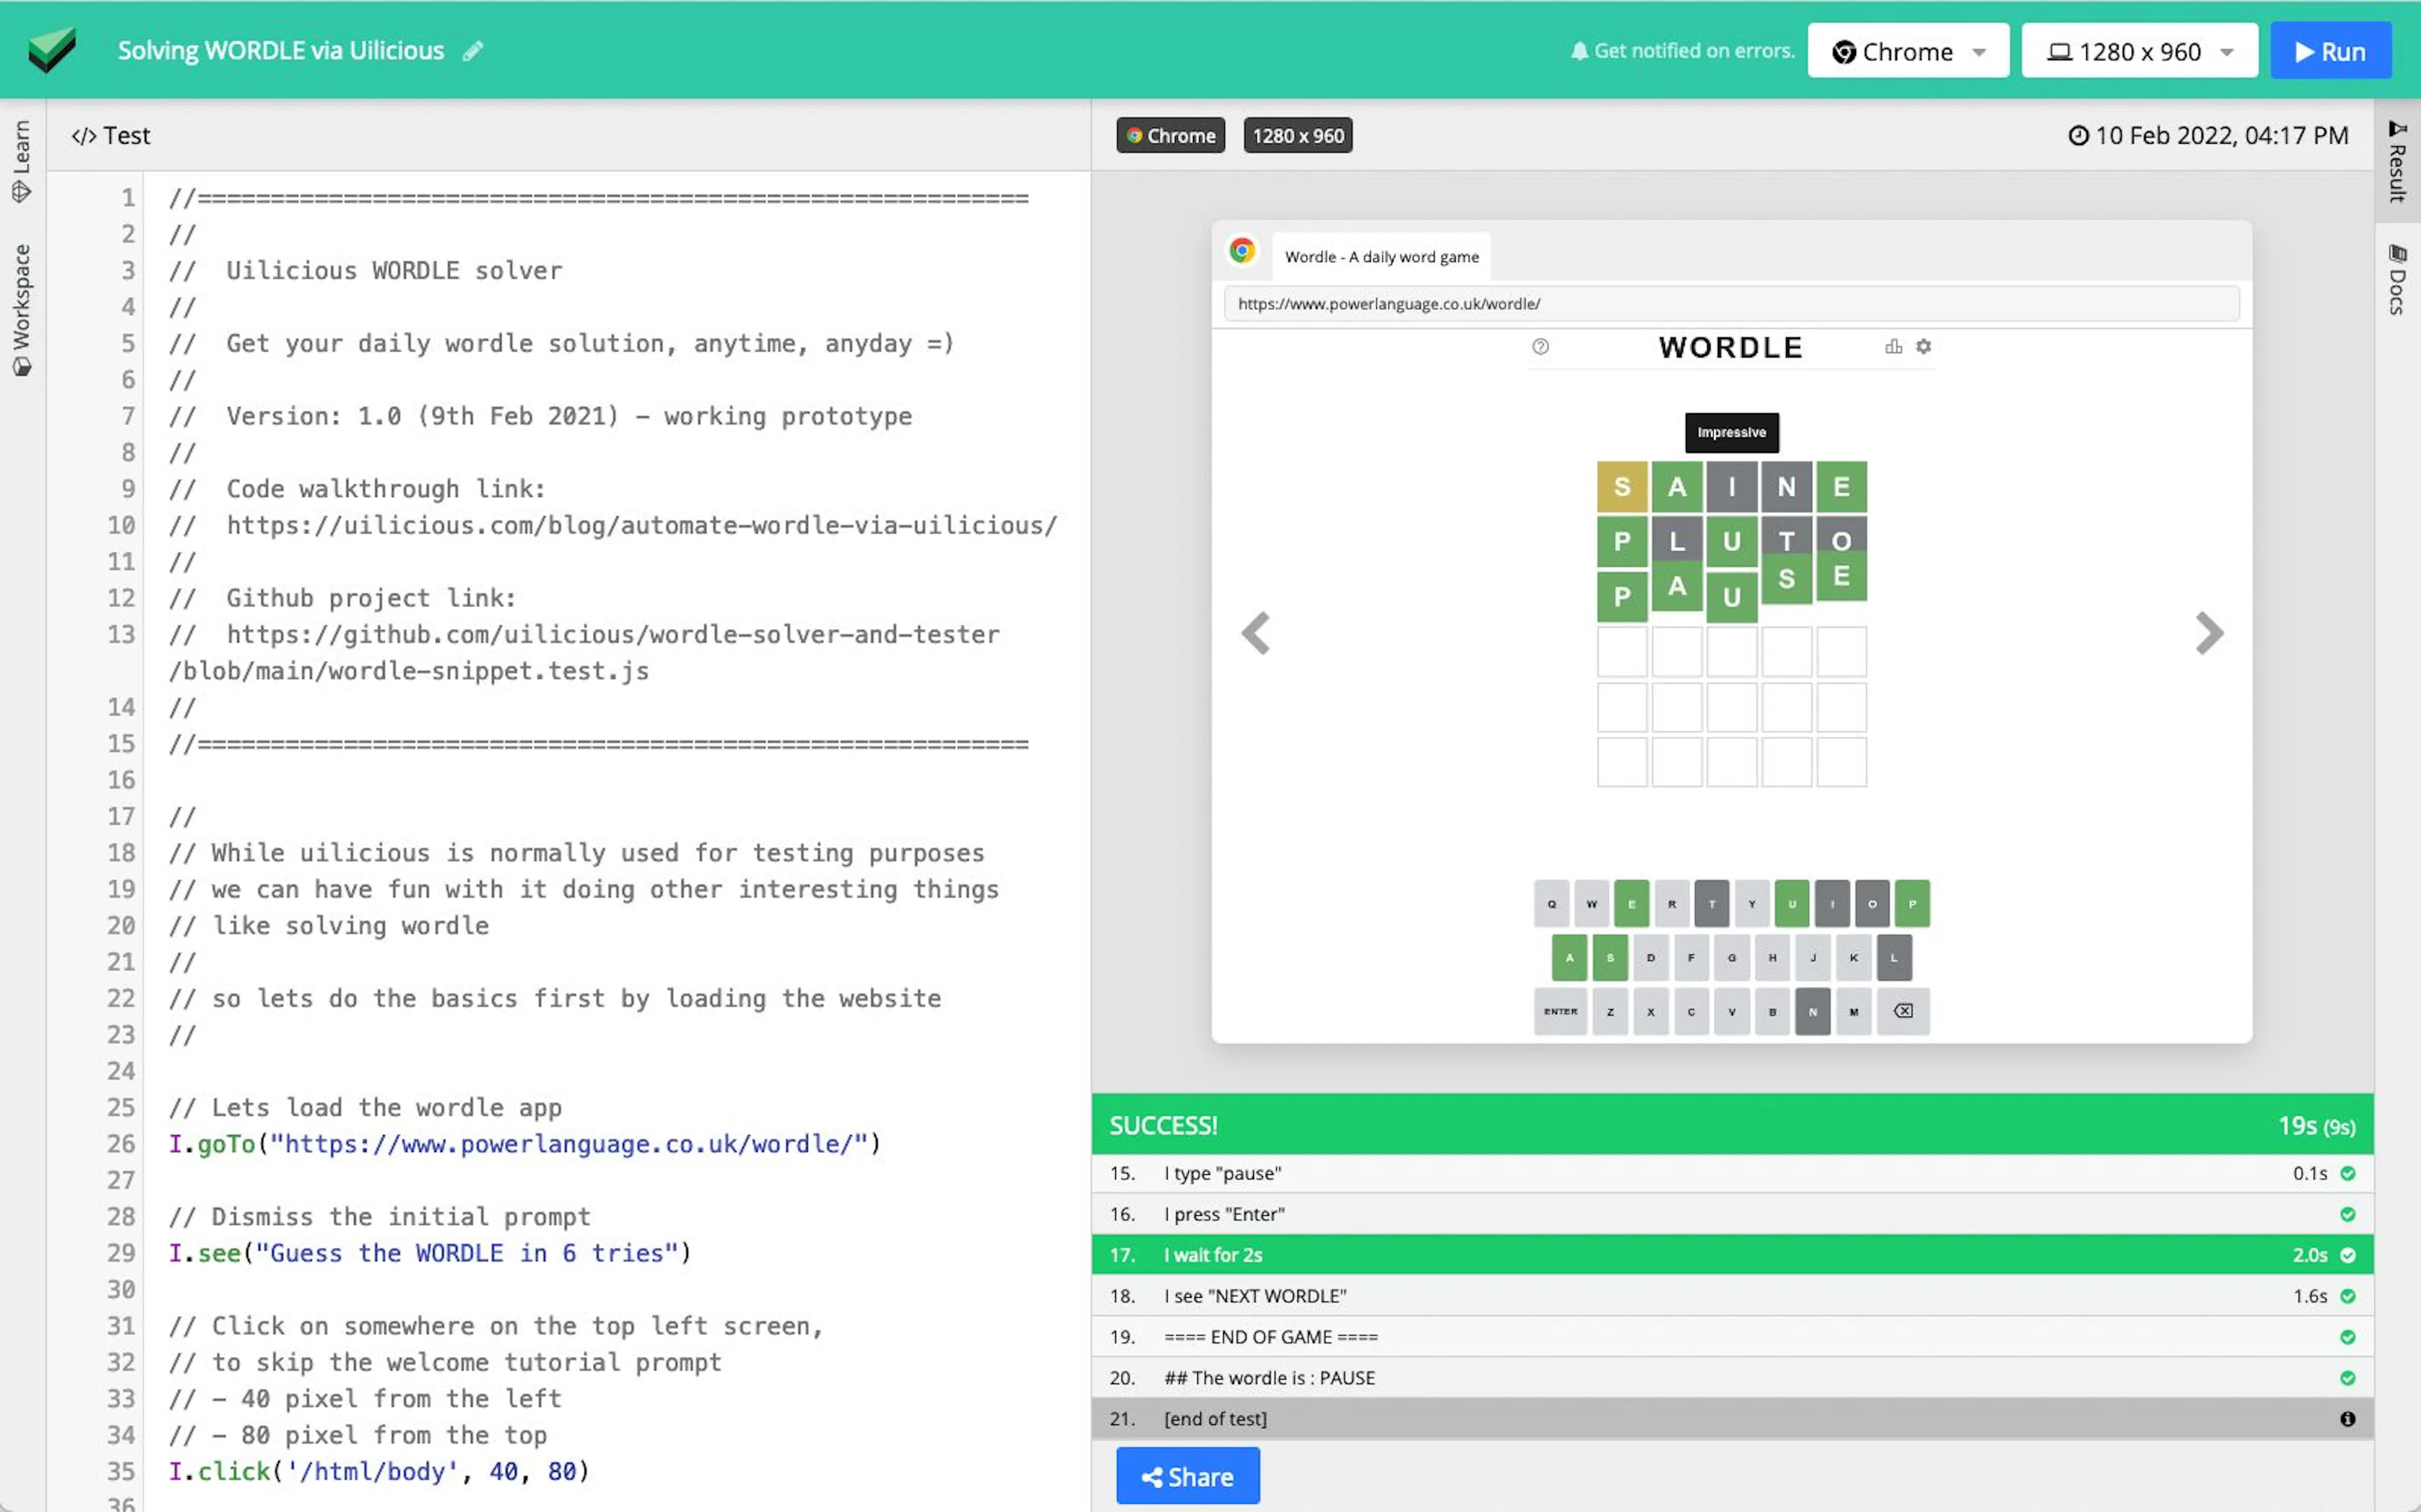Screen dimensions: 2421x1512
Task: Go to the next screenshot with the right arrow
Action: [2209, 633]
